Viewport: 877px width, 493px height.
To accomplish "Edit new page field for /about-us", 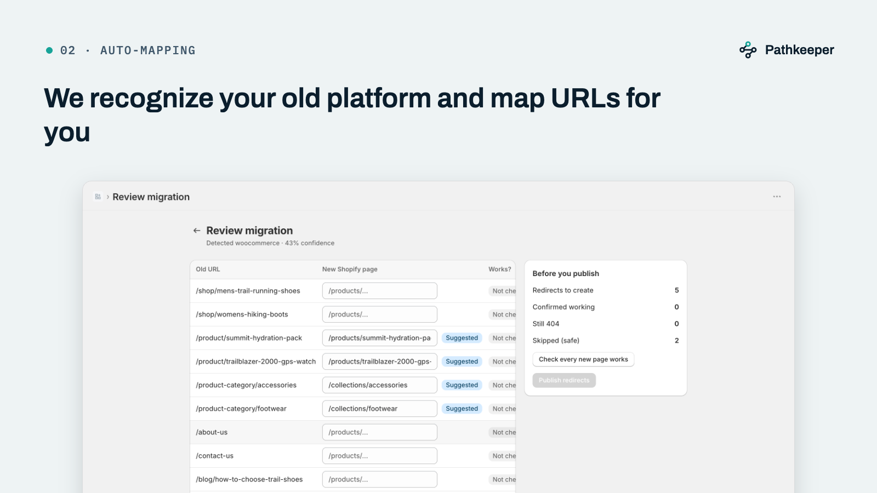I will tap(379, 432).
